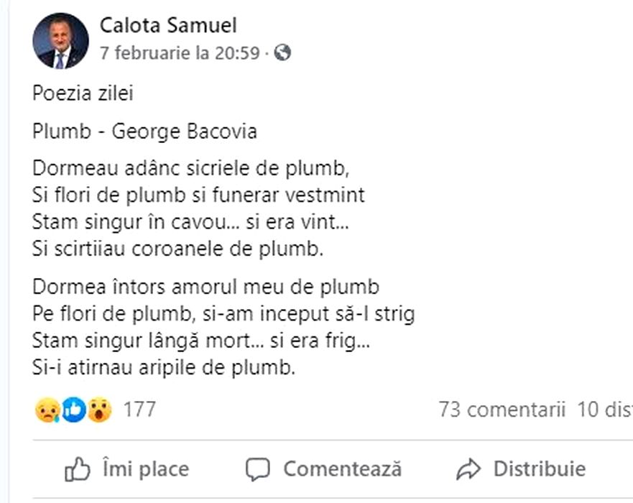
Task: Share the post via Distribuie label
Action: 539,469
